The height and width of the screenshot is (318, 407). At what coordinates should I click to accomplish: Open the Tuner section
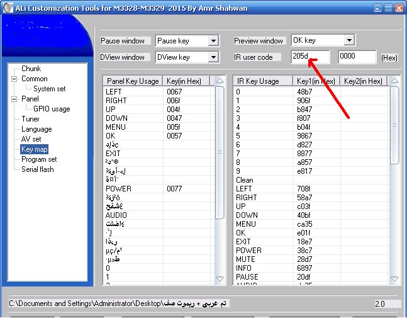[30, 119]
